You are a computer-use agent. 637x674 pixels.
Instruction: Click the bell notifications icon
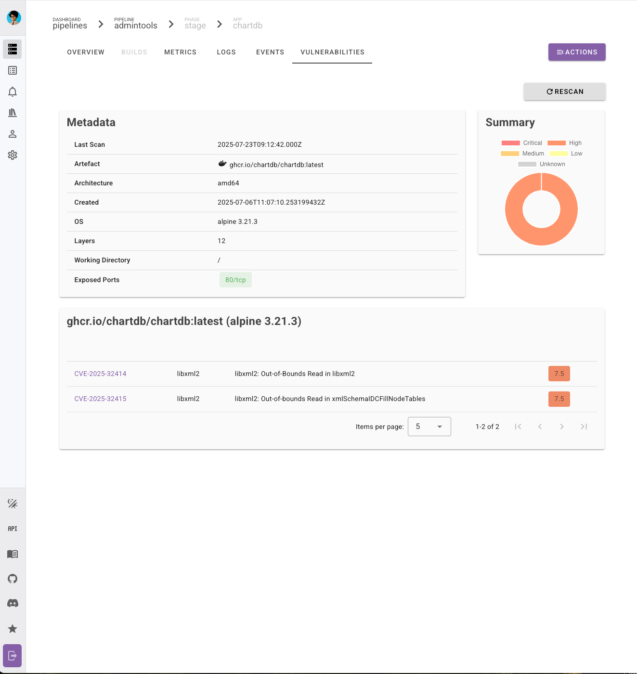13,91
